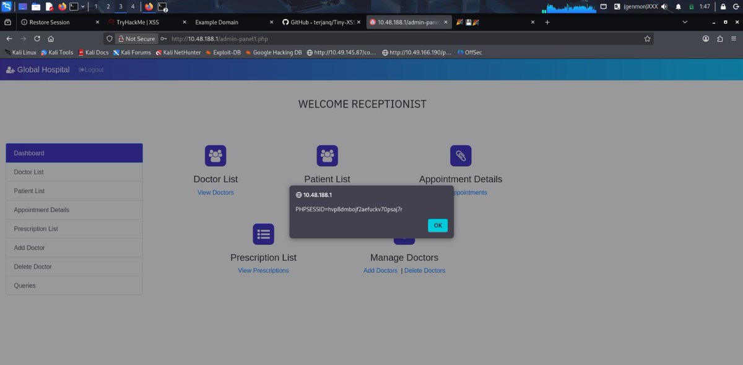The image size is (743, 365).
Task: Open the extensions puzzle icon
Action: click(x=719, y=38)
